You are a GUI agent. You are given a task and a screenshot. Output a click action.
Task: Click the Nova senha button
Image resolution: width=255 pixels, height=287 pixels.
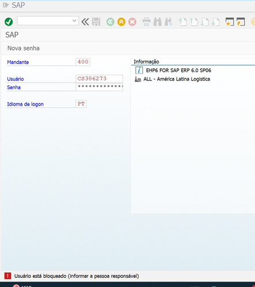tap(24, 48)
